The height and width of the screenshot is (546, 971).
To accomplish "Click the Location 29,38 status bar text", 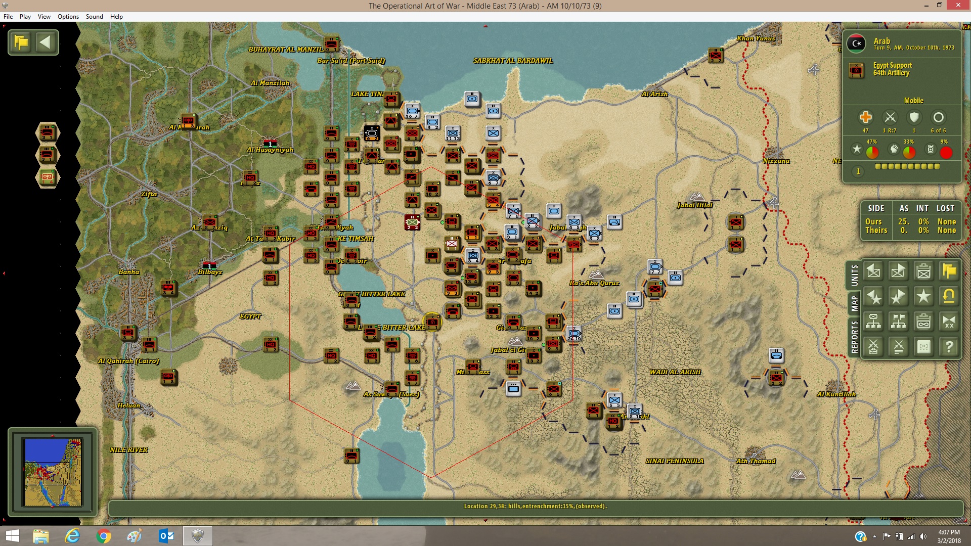I will pos(536,506).
